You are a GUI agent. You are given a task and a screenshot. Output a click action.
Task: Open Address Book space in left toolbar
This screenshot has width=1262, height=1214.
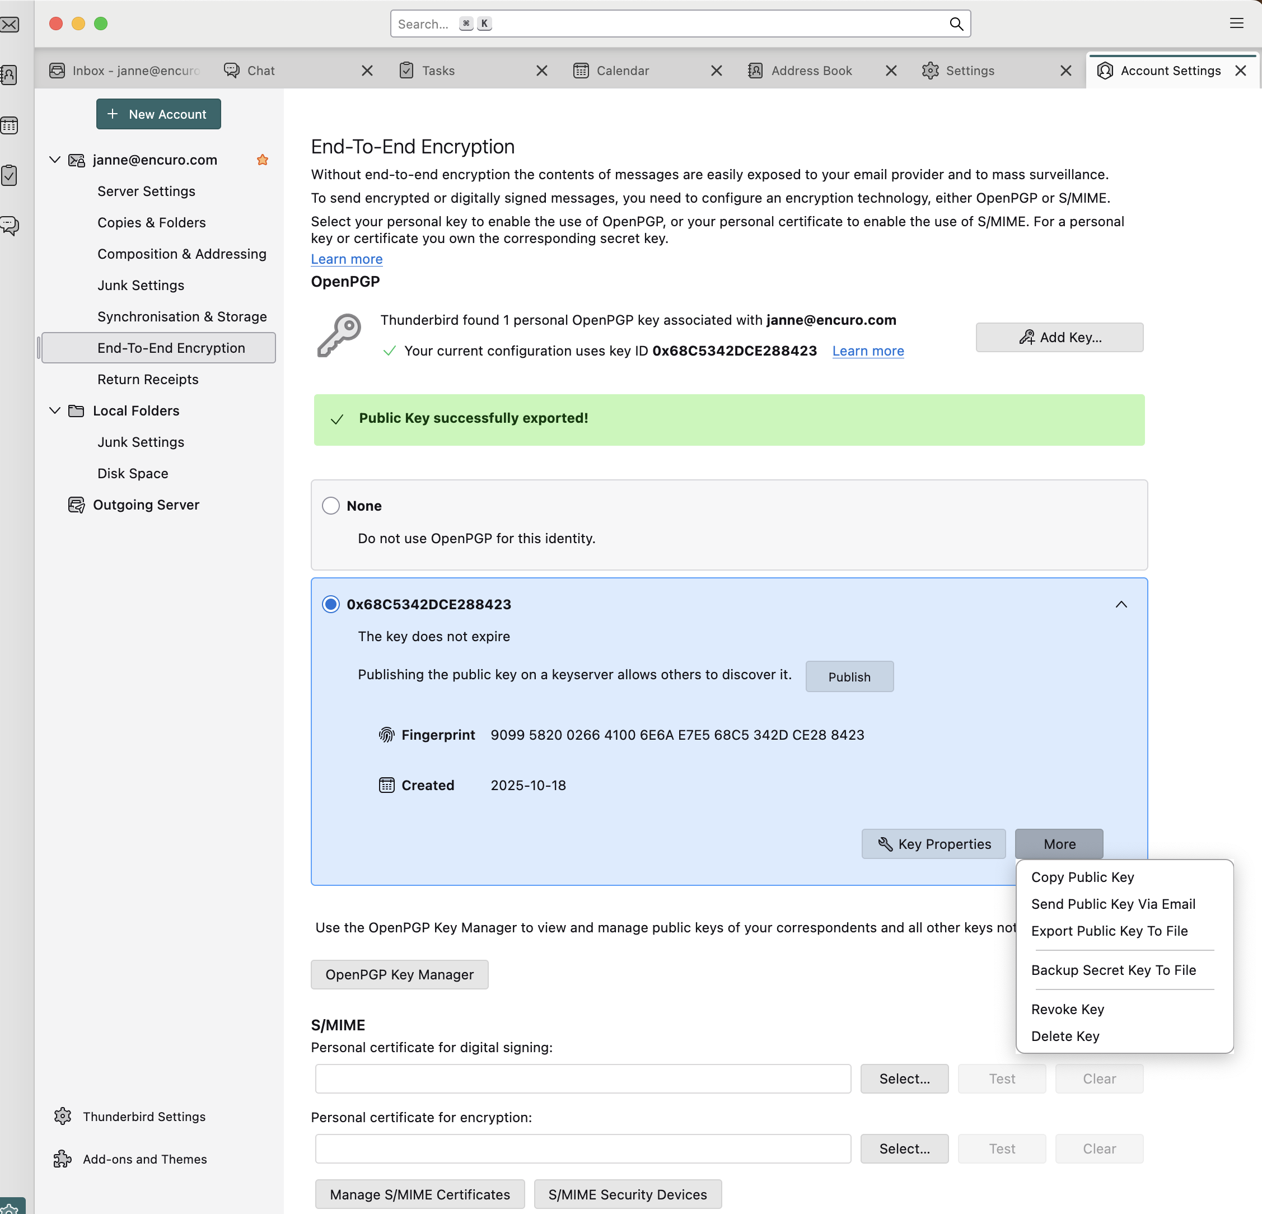click(x=9, y=74)
